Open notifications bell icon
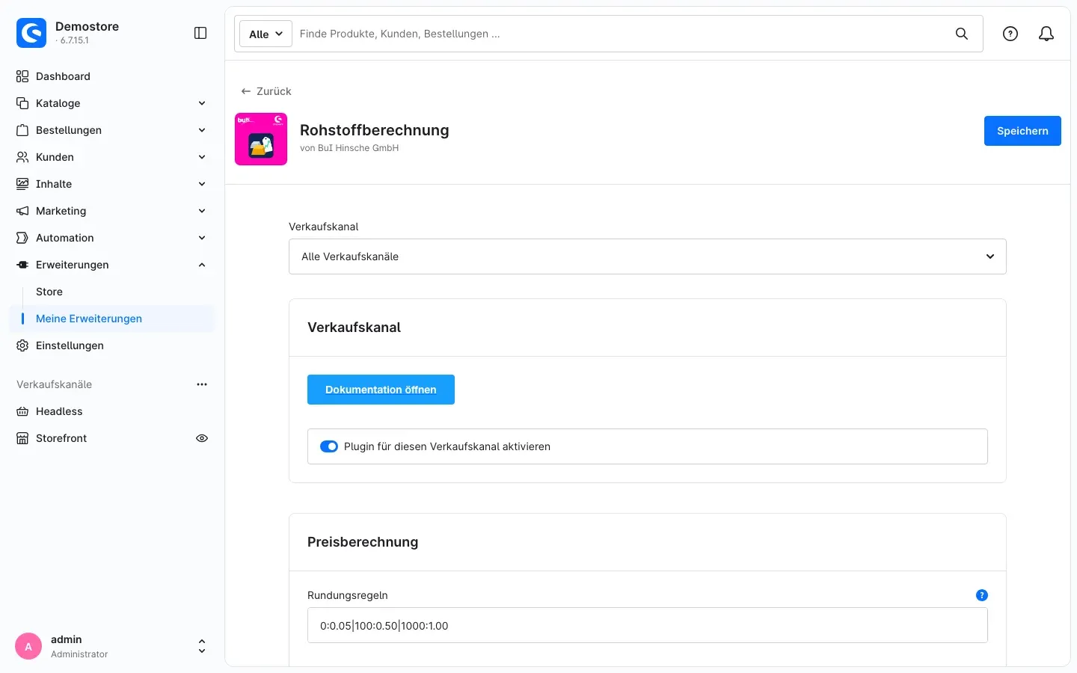 click(x=1046, y=34)
